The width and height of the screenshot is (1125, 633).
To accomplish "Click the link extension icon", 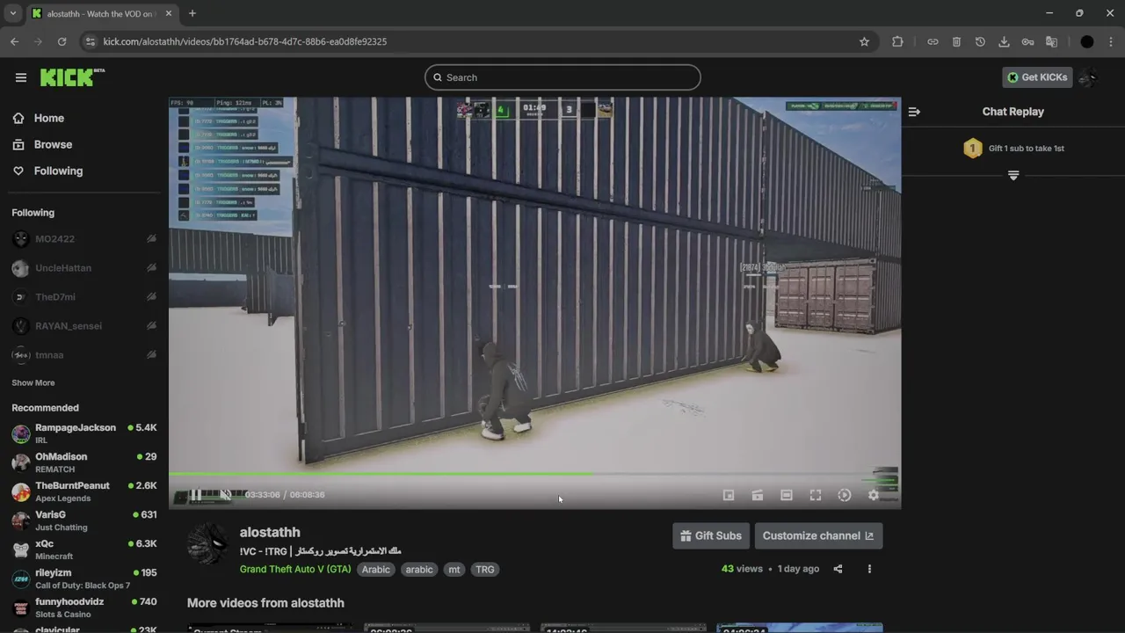I will (x=933, y=41).
